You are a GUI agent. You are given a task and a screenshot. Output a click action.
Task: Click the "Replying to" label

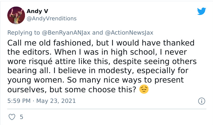[x=24, y=33]
